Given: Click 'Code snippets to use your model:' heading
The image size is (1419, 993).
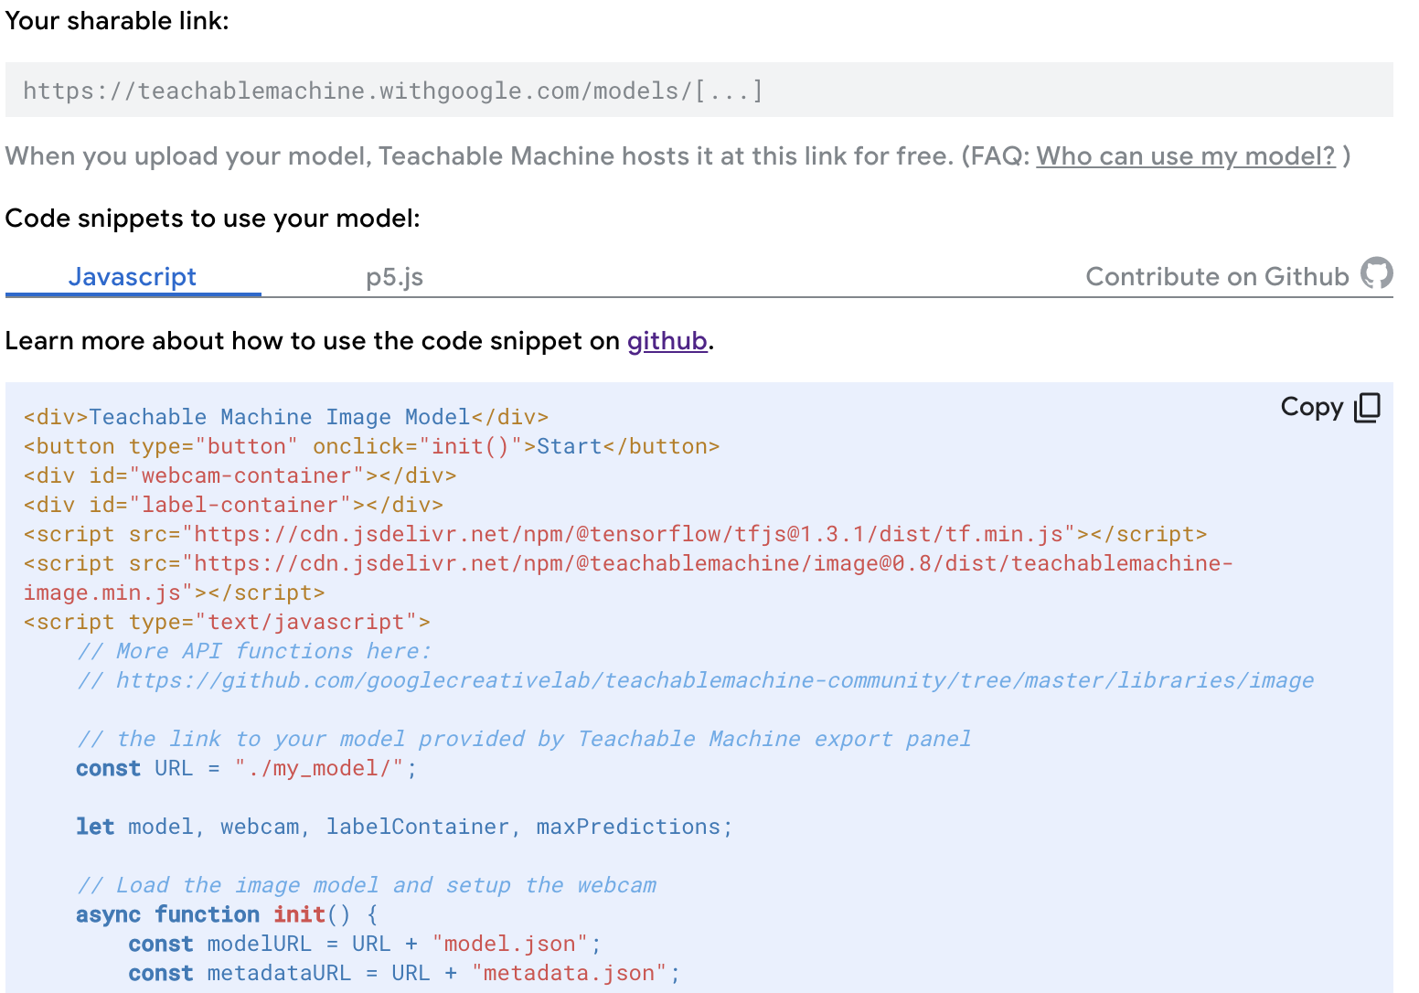Looking at the screenshot, I should (213, 219).
